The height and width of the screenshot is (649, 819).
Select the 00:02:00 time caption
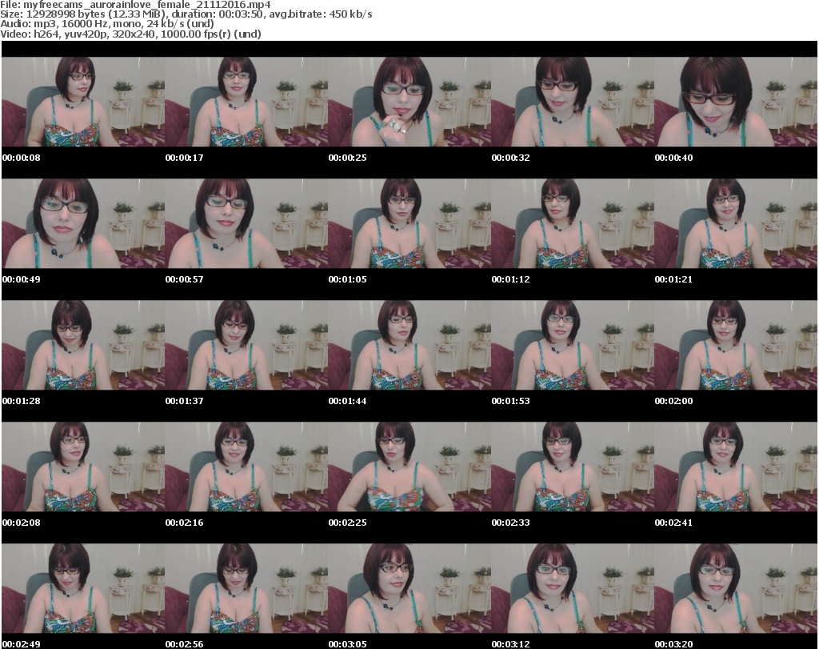(x=673, y=401)
